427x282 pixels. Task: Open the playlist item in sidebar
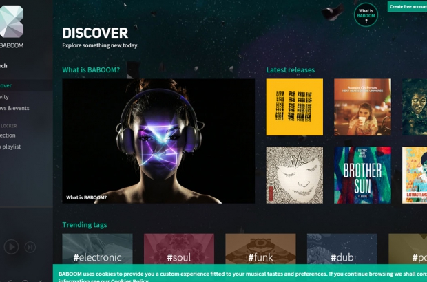[x=10, y=147]
